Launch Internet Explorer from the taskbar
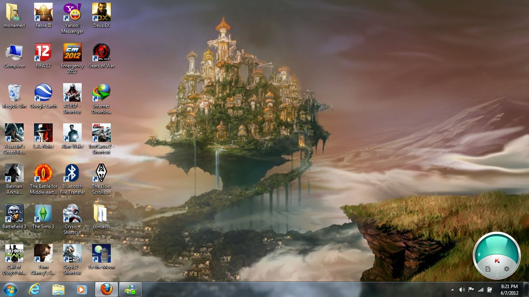529x297 pixels. [35, 289]
